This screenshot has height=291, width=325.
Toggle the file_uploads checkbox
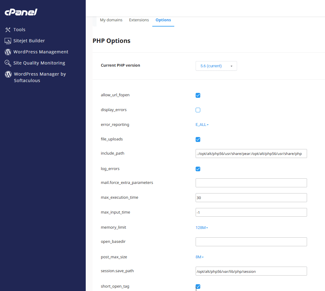[x=198, y=139]
